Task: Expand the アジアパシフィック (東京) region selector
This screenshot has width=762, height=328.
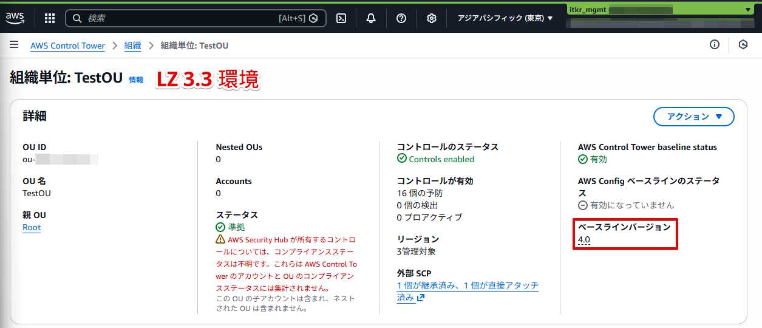Action: pos(505,18)
